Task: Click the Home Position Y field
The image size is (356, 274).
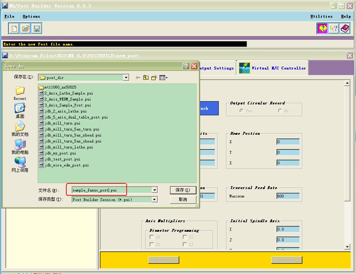Action: point(288,152)
